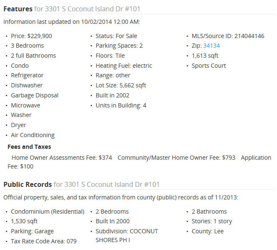277x250 pixels.
Task: Click the Heating Fuel: electric item
Action: coord(124,66)
